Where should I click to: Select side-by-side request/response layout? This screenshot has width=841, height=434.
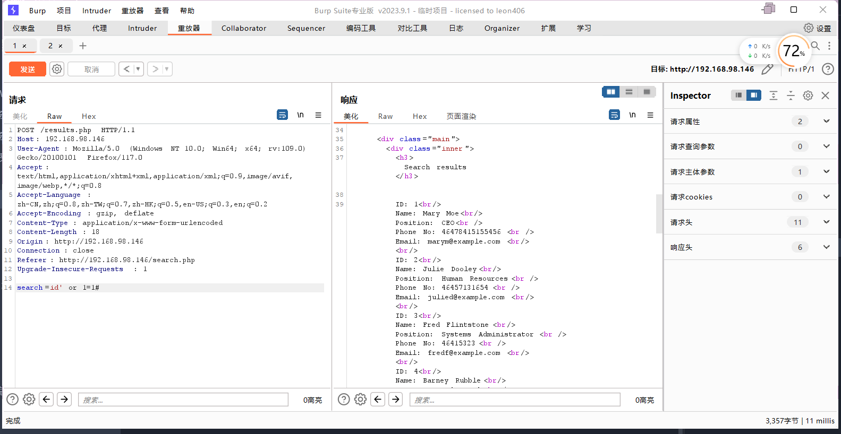click(611, 92)
